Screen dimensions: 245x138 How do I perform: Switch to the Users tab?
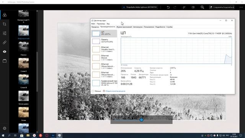click(149, 27)
